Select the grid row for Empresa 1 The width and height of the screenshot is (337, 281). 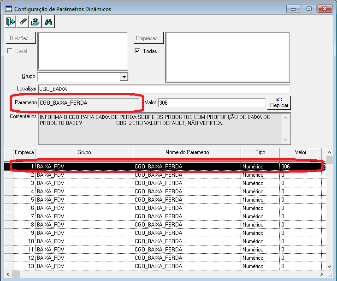coord(165,166)
